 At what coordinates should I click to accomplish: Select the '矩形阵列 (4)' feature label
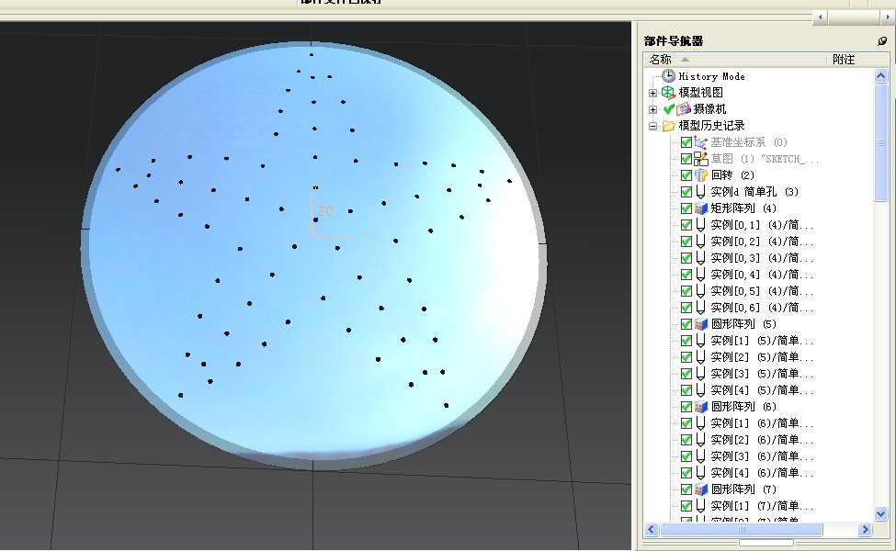point(743,208)
